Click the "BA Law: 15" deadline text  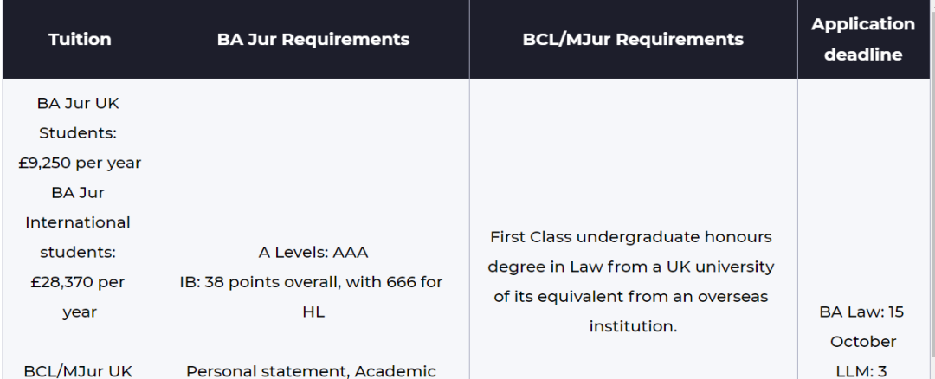[862, 312]
